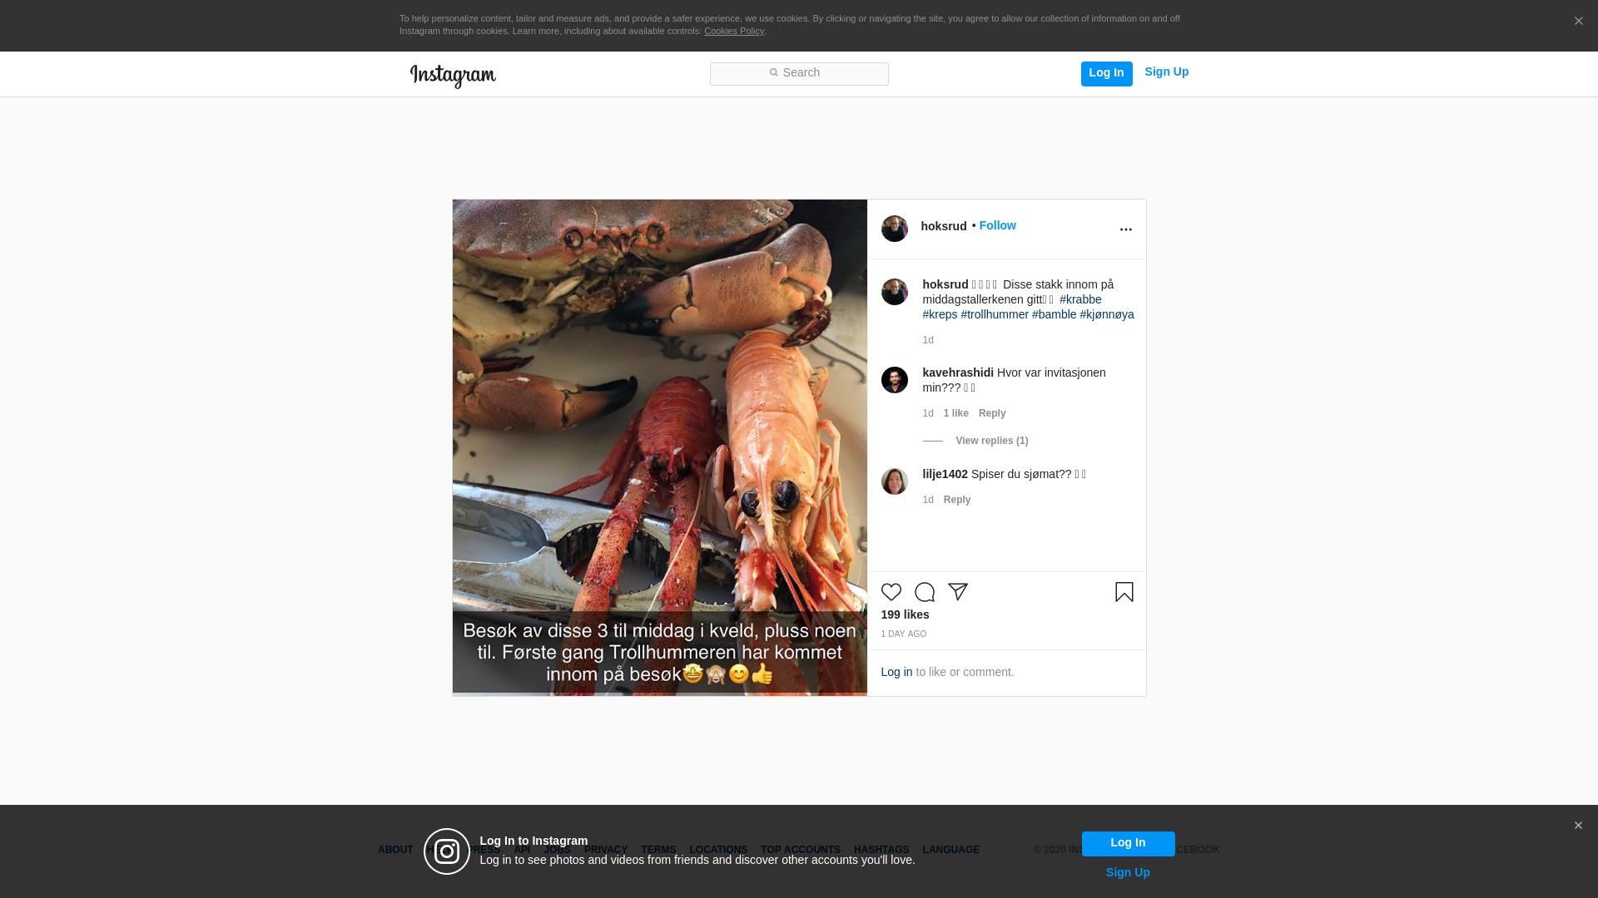Open the TOP ACCOUNTS footer link
This screenshot has width=1598, height=898.
[x=800, y=850]
